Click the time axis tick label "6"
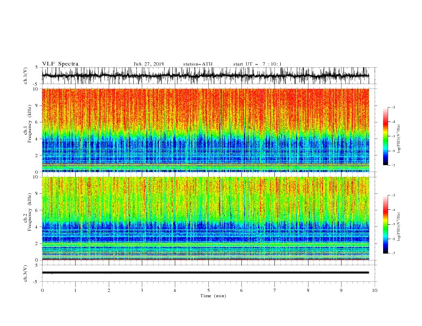The image size is (422, 326). tap(241, 290)
